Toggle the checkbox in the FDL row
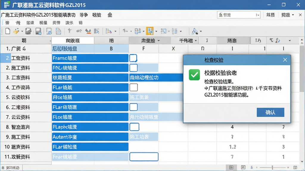Image resolution: width=305 pixels, height=171 pixels. pyautogui.click(x=133, y=68)
